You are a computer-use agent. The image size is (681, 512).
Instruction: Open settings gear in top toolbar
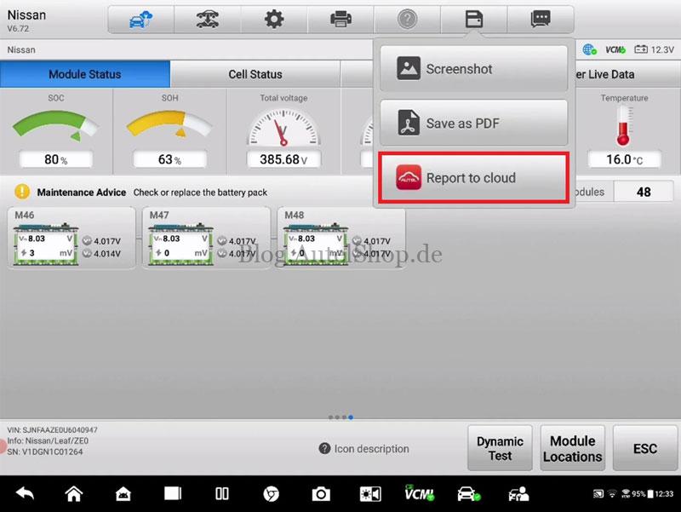pos(274,20)
